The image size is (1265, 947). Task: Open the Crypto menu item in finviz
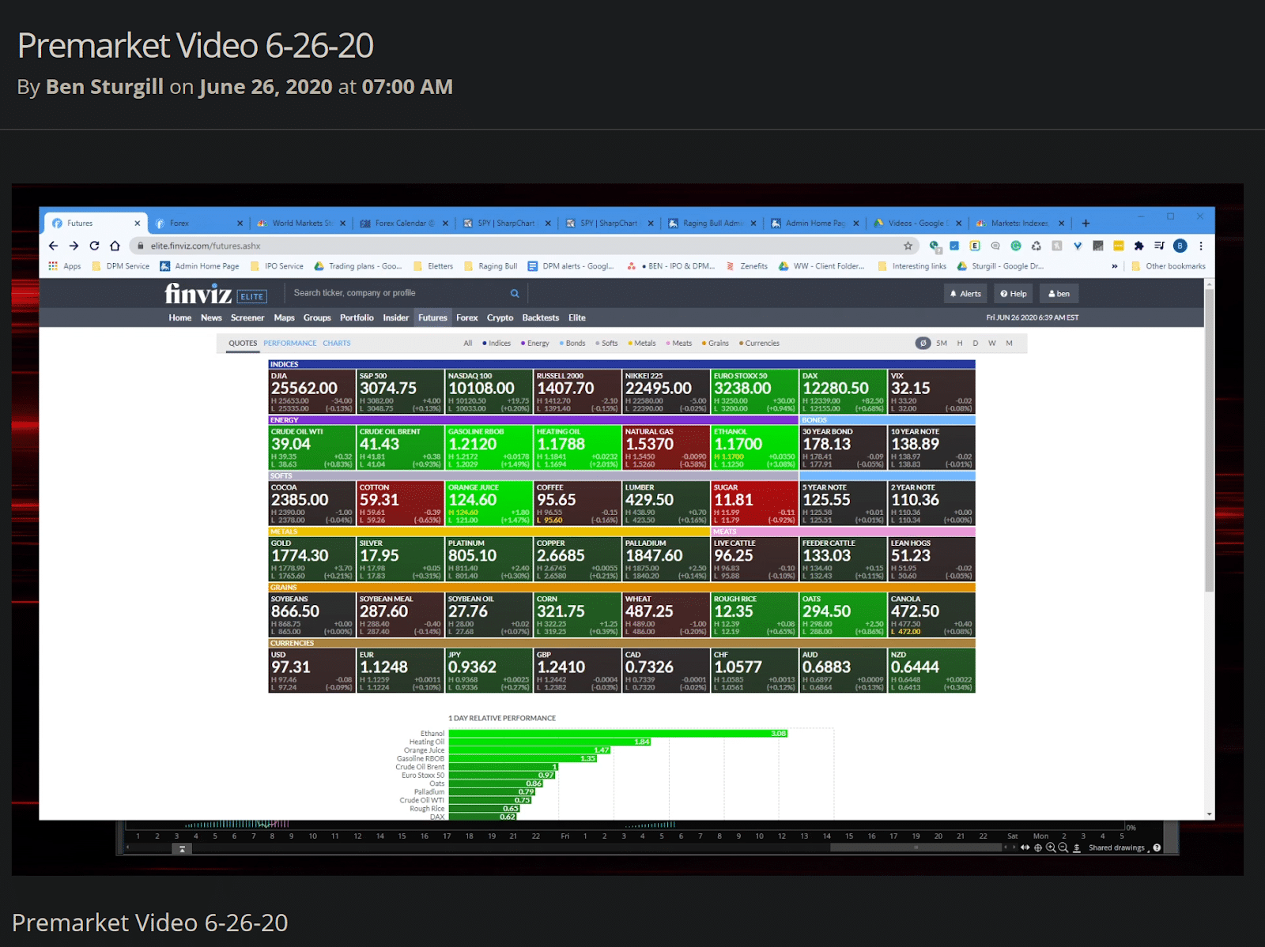[500, 318]
